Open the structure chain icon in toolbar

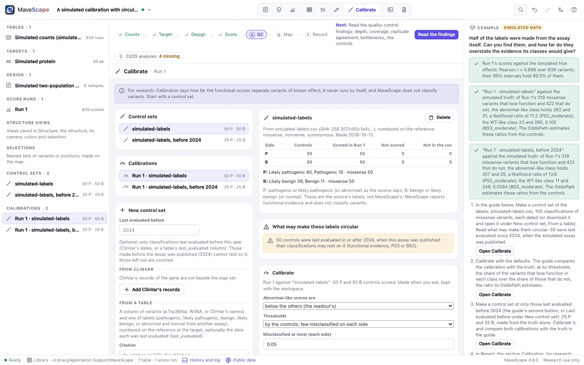pos(336,10)
